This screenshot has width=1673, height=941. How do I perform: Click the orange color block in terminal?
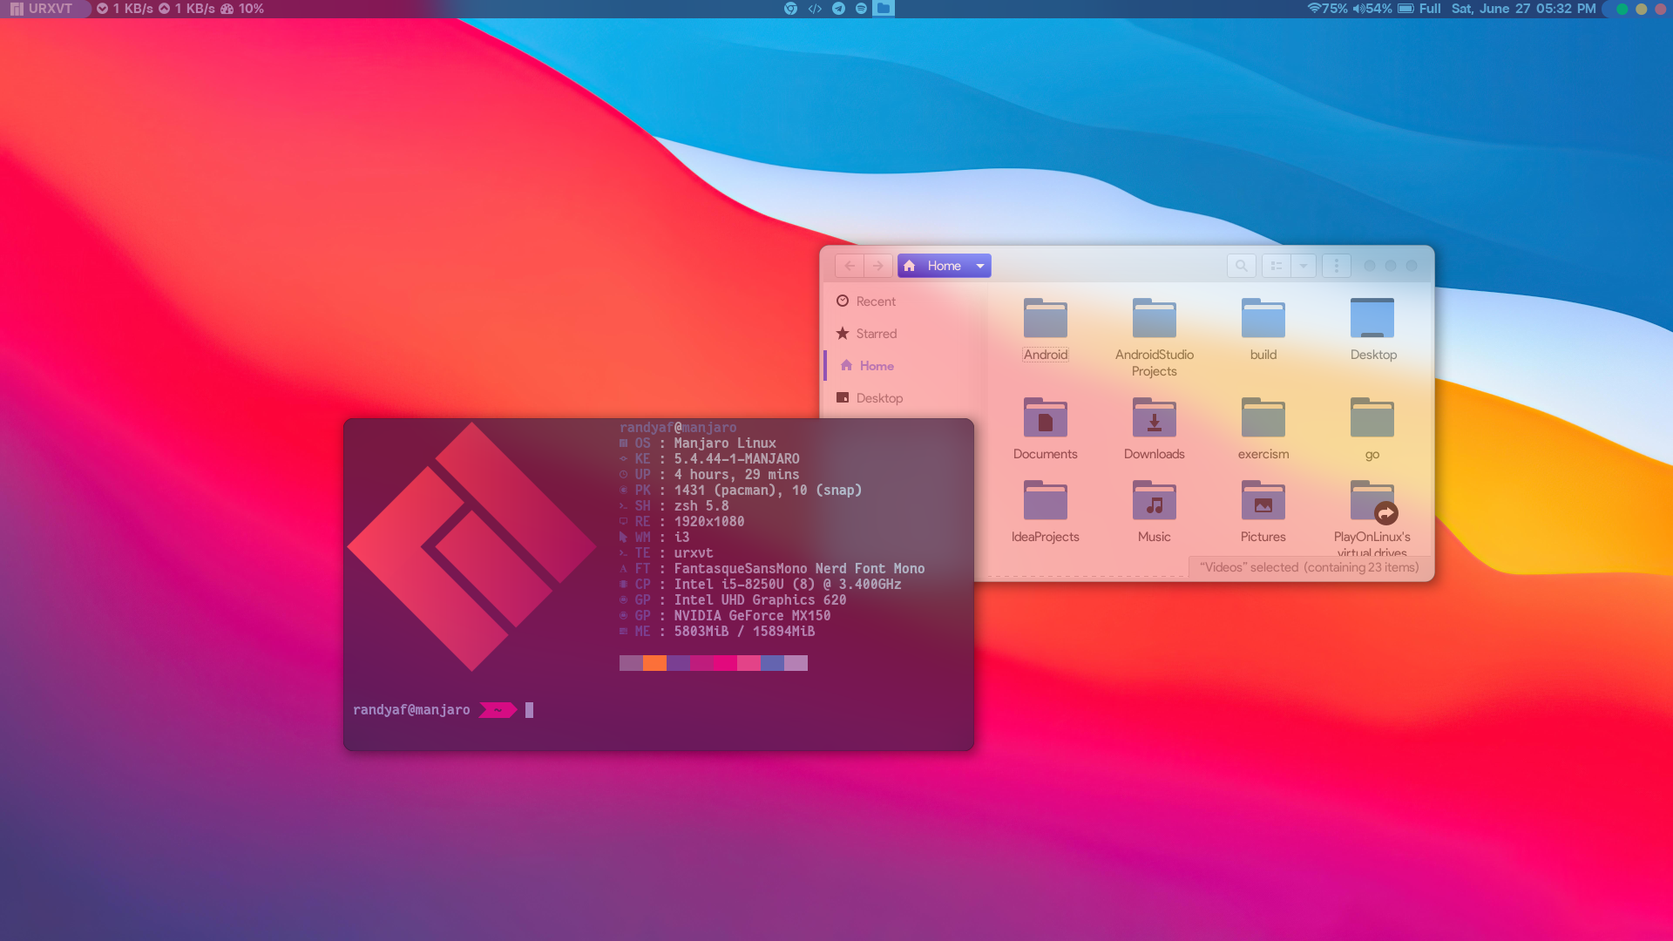click(x=654, y=663)
